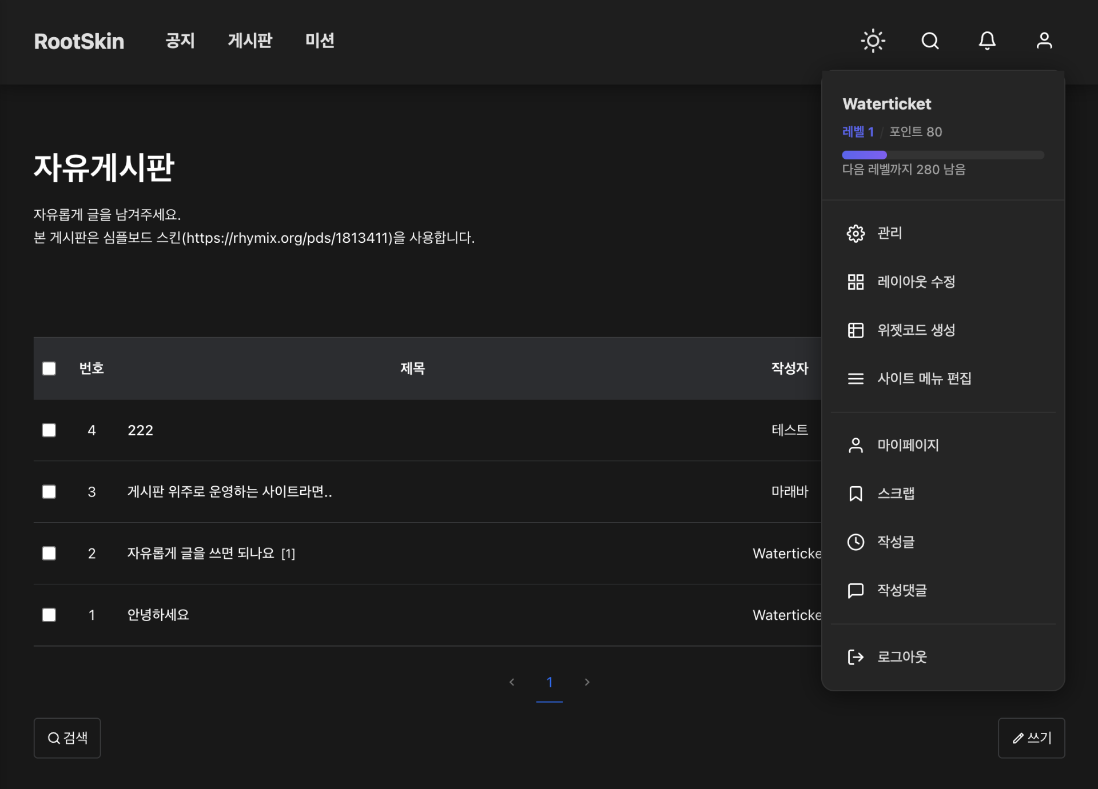
Task: Open the search magnifier in header
Action: click(x=930, y=41)
